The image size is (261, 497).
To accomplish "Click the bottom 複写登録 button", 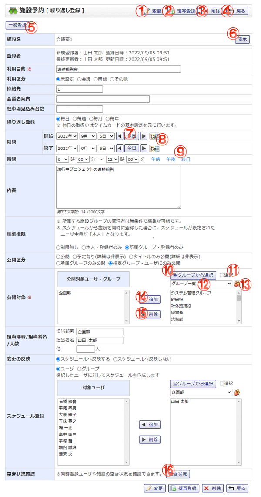I will coord(184,488).
